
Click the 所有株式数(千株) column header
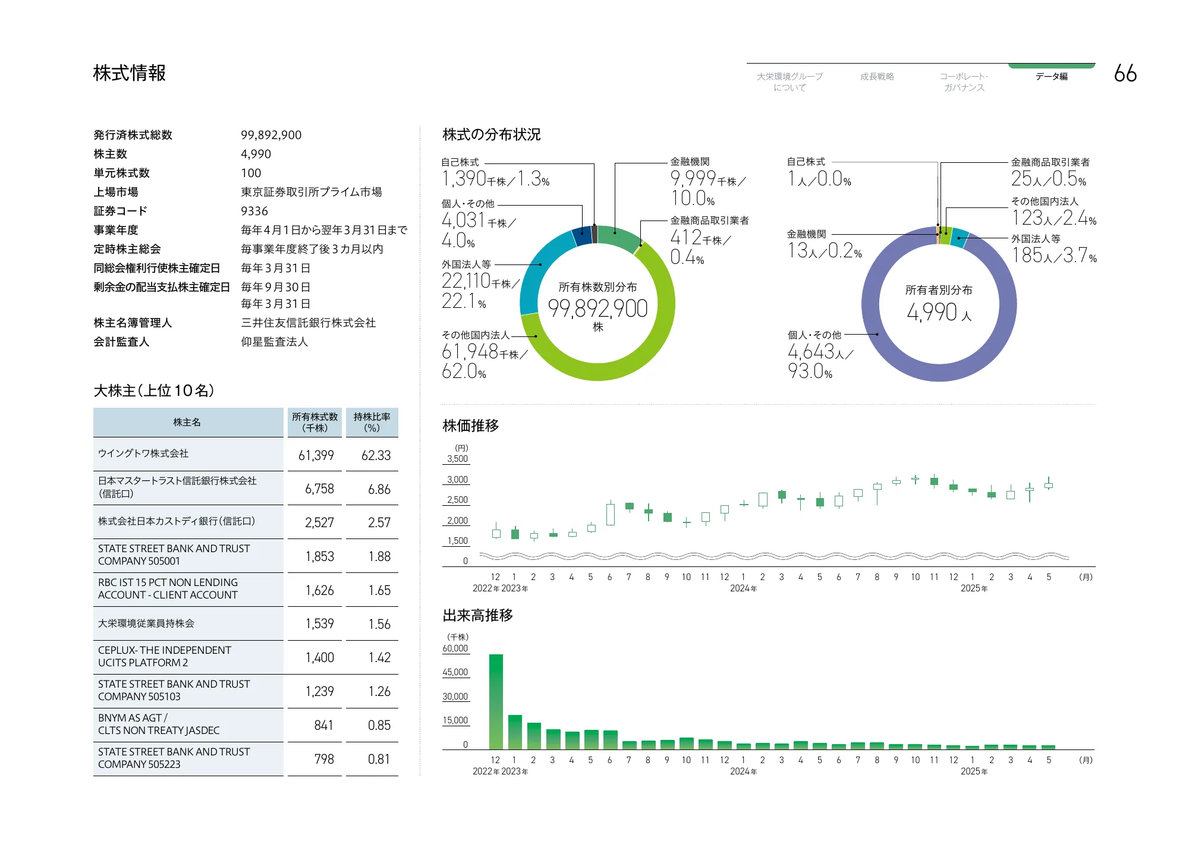tap(314, 423)
